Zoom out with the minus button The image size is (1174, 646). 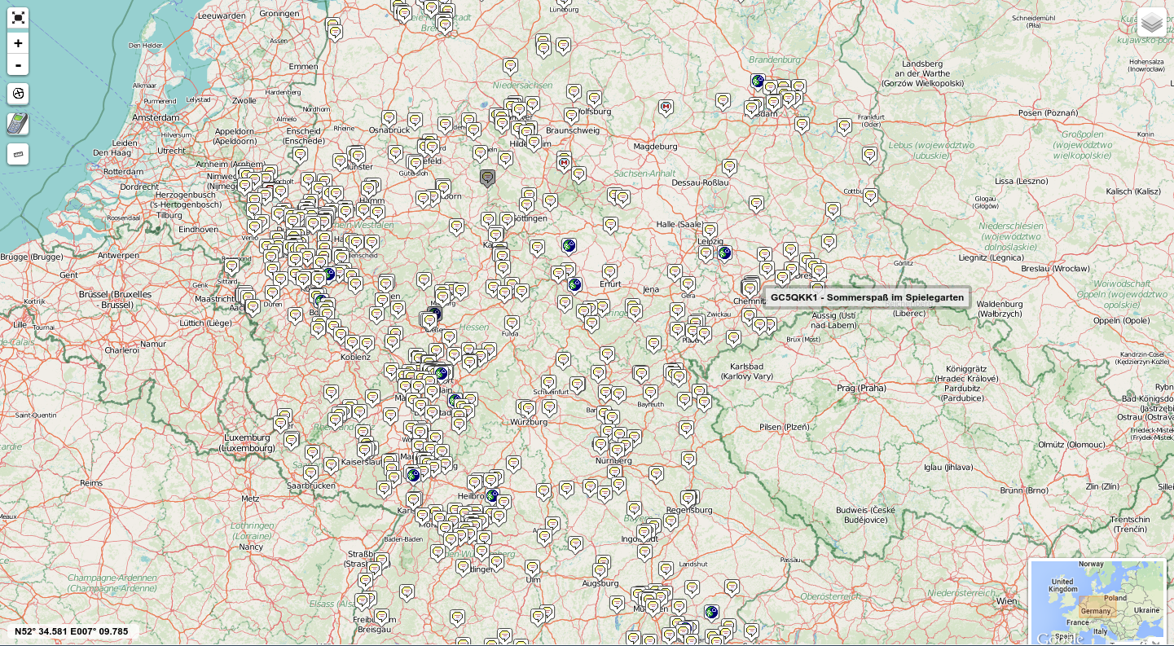(x=18, y=65)
